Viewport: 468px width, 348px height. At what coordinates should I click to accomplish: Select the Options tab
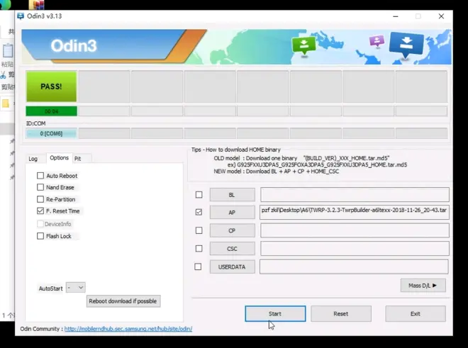59,157
